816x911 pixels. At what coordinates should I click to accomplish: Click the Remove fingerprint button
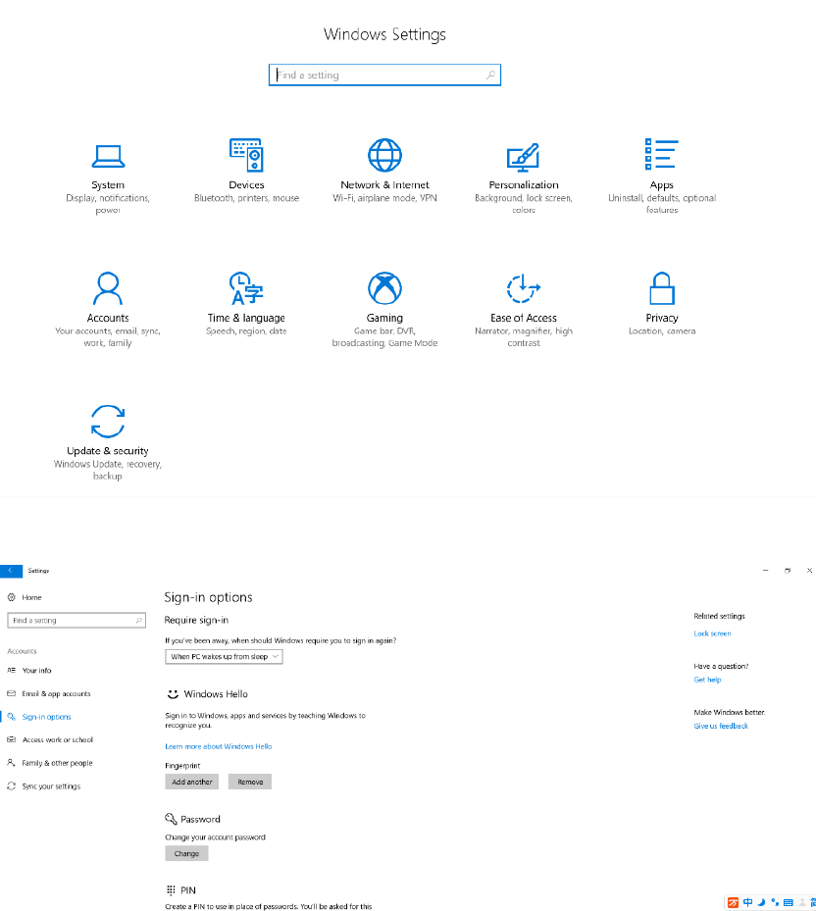coord(250,782)
